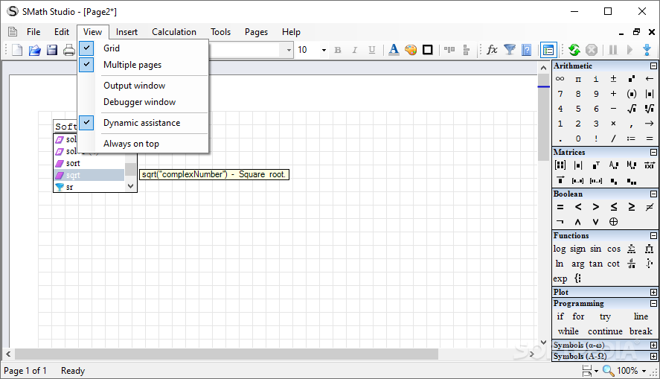The image size is (660, 379).
Task: Open the font size dropdown
Action: pyautogui.click(x=324, y=50)
